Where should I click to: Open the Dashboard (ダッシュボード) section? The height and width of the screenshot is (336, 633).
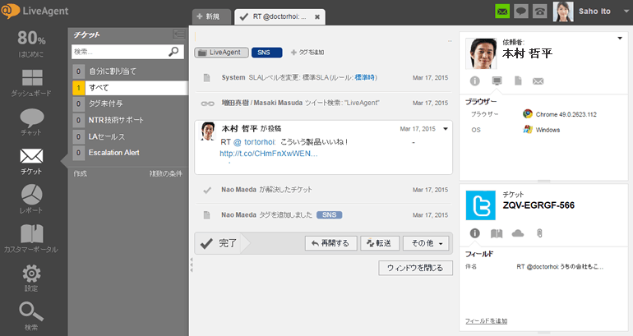[x=31, y=83]
